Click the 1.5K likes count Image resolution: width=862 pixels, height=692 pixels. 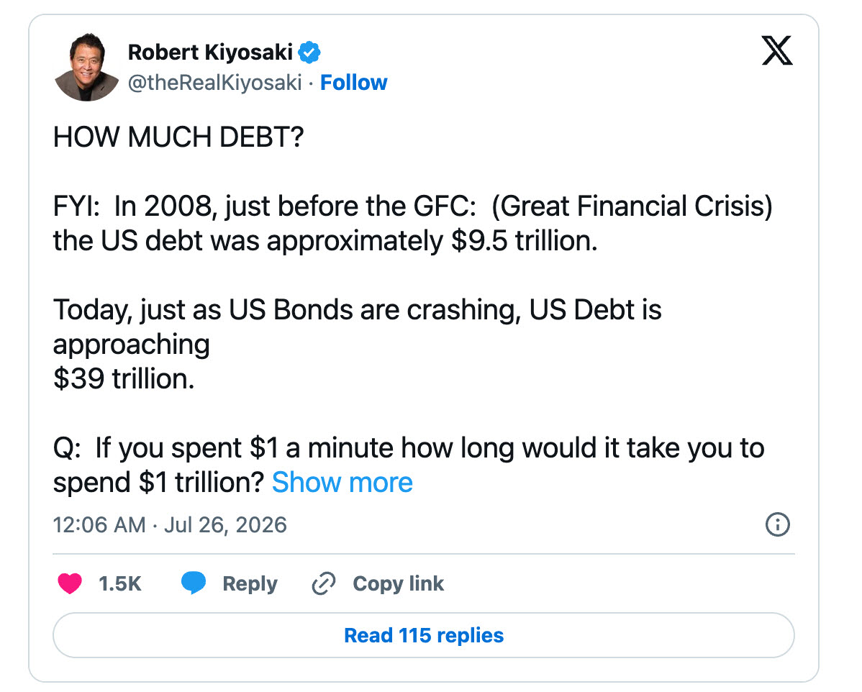(x=120, y=583)
